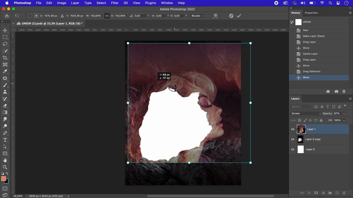Select the Crop tool
Viewport: 353px width, 198px height.
tap(5, 58)
